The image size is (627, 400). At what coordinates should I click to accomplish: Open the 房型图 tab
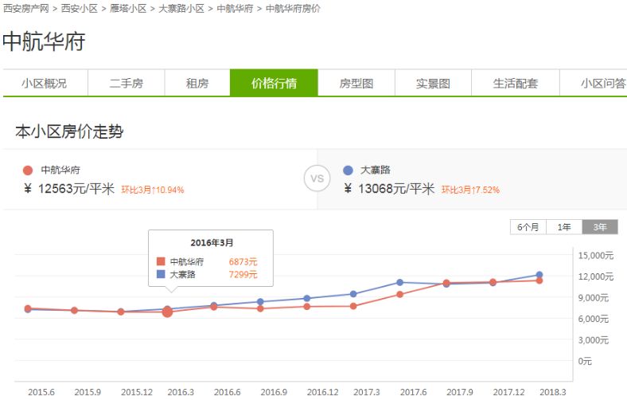click(x=356, y=83)
